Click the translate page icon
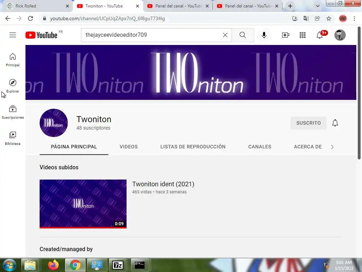362x272 pixels. [306, 18]
